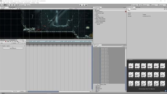
Task: Go to previous keyframe
Action: pyautogui.click(x=10, y=42)
